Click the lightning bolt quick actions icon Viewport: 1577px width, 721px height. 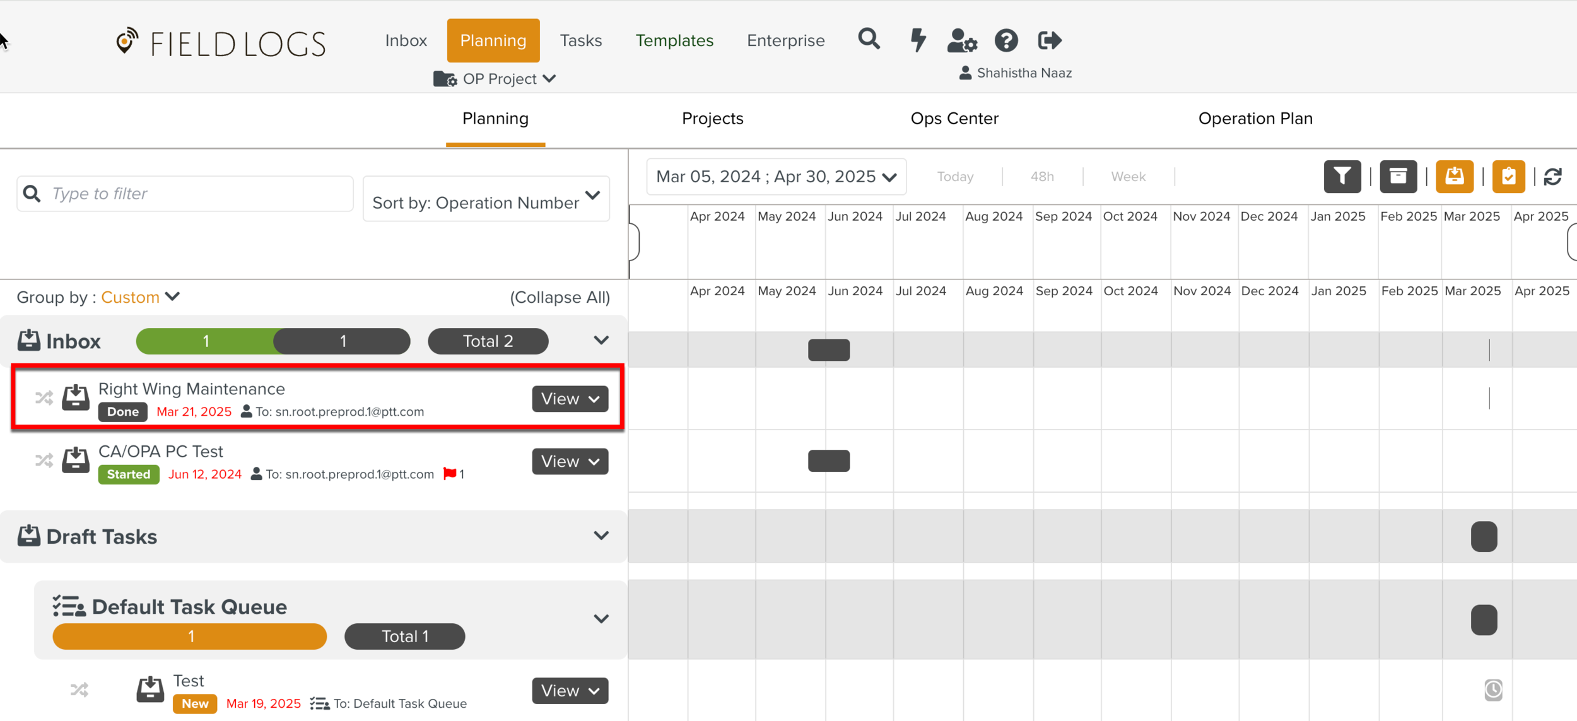click(918, 40)
